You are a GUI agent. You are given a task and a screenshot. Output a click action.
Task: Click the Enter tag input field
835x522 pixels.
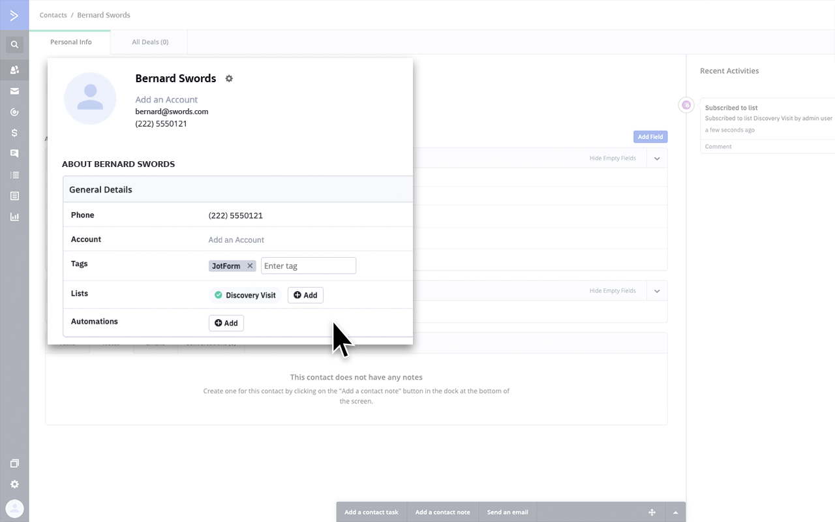click(308, 266)
